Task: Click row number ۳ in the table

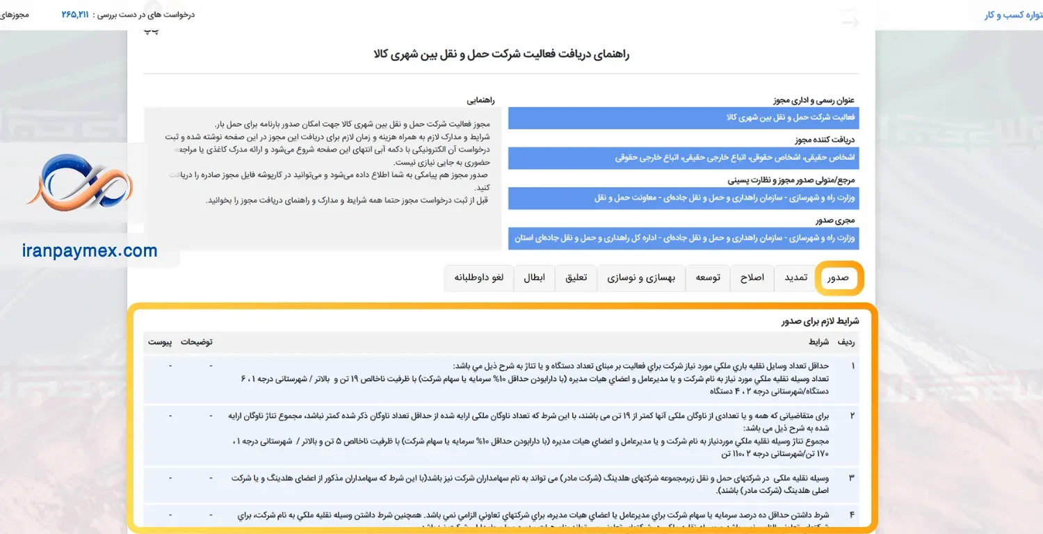Action: point(852,478)
